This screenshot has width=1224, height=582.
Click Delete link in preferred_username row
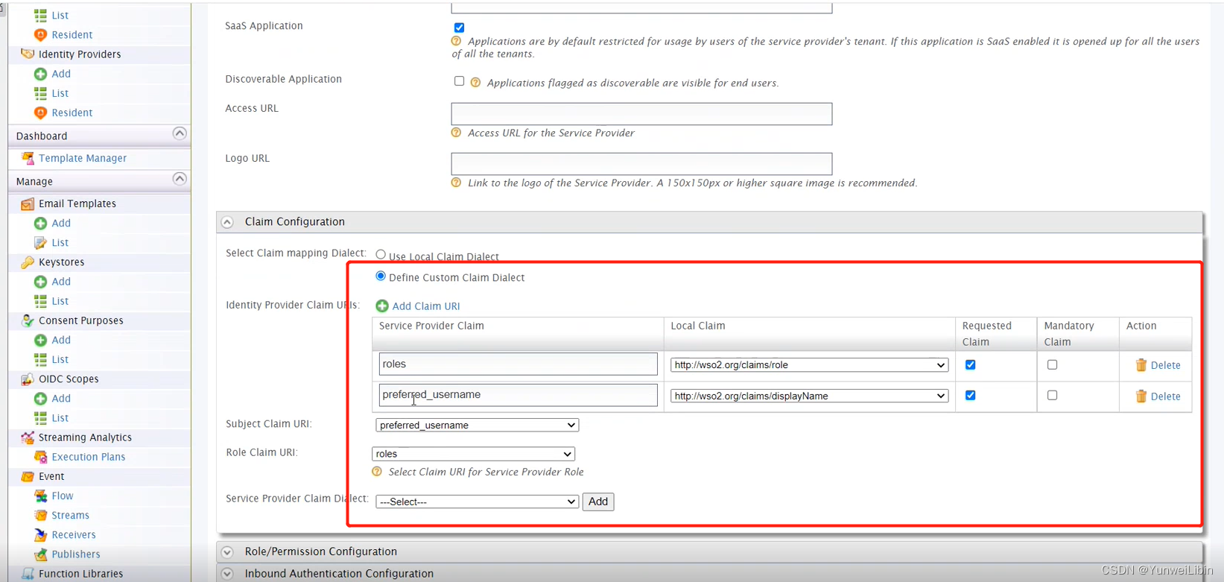(x=1166, y=396)
